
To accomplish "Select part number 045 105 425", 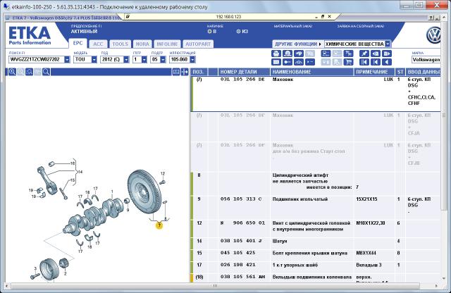I will point(238,253).
